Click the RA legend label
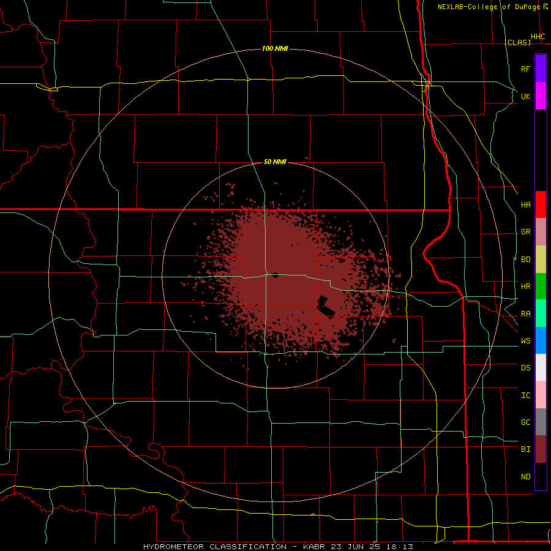This screenshot has width=551, height=551. point(525,314)
